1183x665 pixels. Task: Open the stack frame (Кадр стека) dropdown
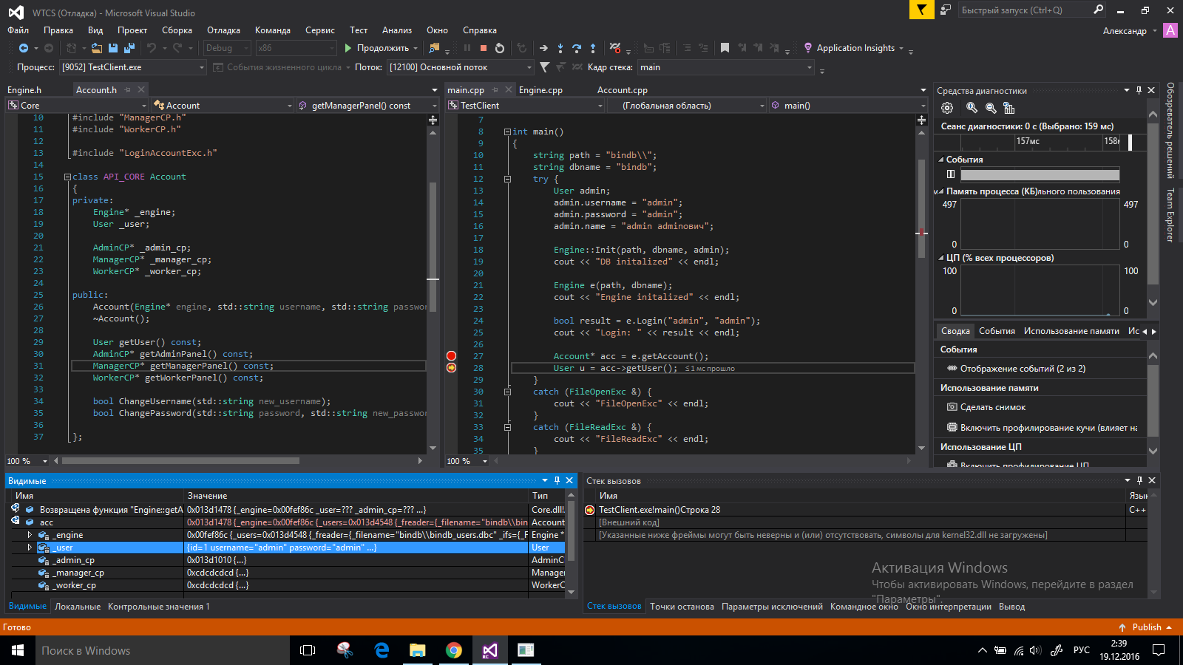(726, 67)
